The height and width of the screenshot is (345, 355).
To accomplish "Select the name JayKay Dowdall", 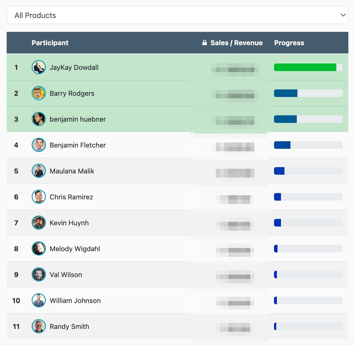I will 74,67.
